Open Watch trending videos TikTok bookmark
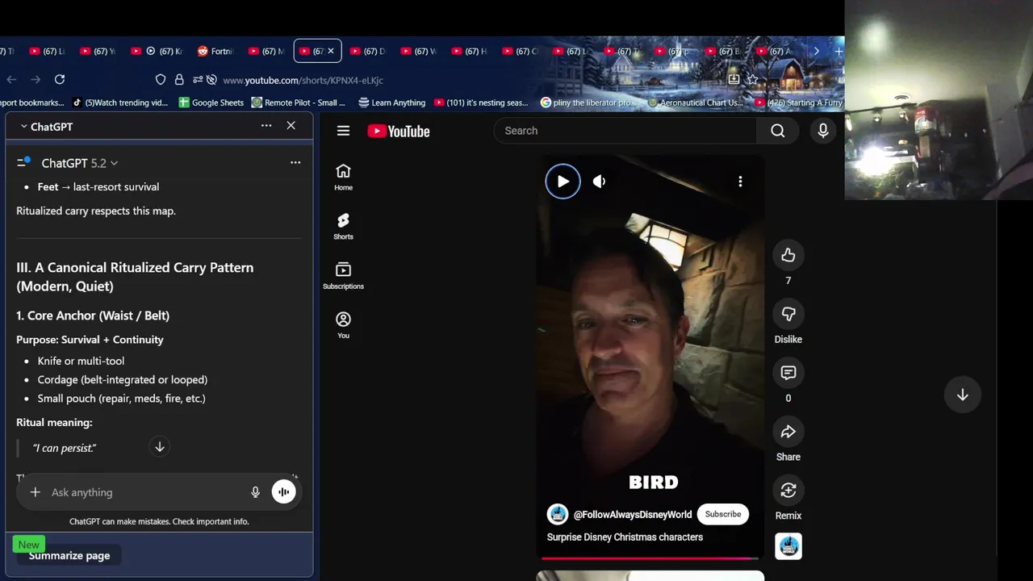The height and width of the screenshot is (581, 1033). [120, 102]
